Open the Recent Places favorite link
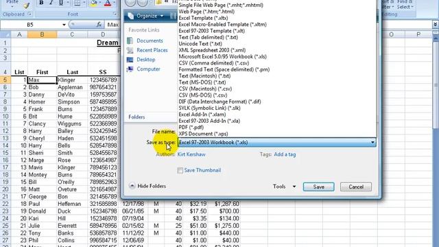Viewport: 439px width, 247px height. pyautogui.click(x=152, y=50)
